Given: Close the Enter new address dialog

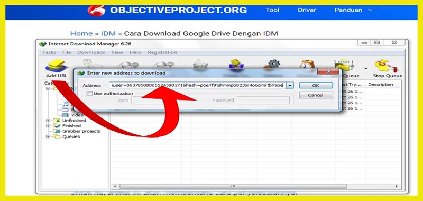Looking at the screenshot, I should [328, 72].
